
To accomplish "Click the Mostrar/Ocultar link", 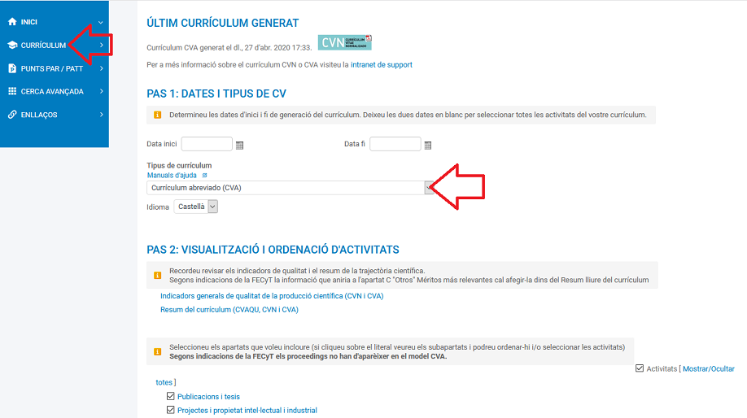I will coord(709,368).
